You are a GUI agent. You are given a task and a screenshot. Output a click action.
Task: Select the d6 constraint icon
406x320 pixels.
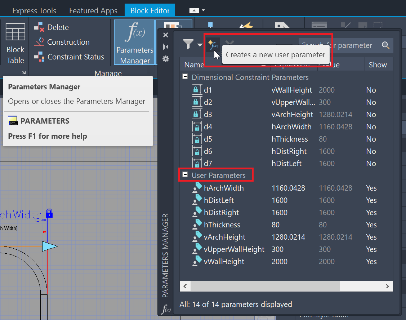click(197, 151)
